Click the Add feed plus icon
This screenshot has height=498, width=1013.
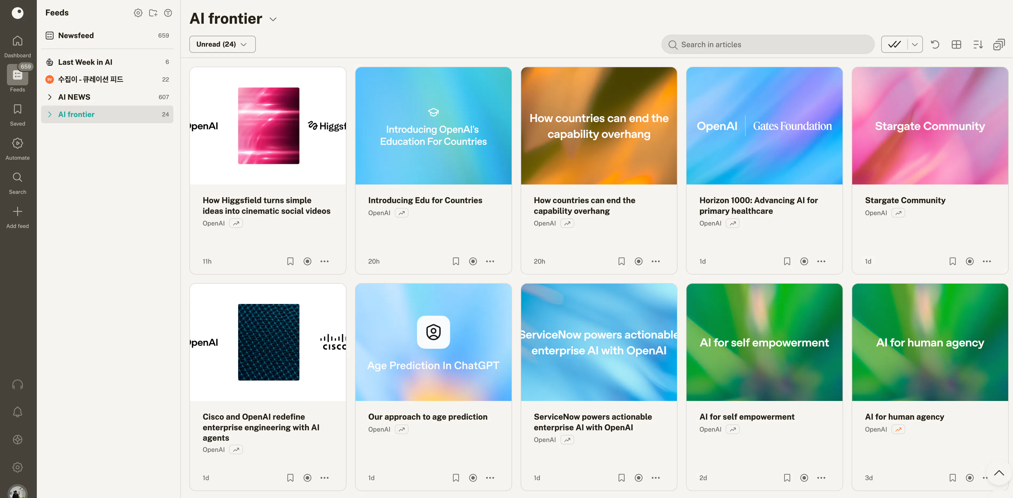(x=17, y=211)
